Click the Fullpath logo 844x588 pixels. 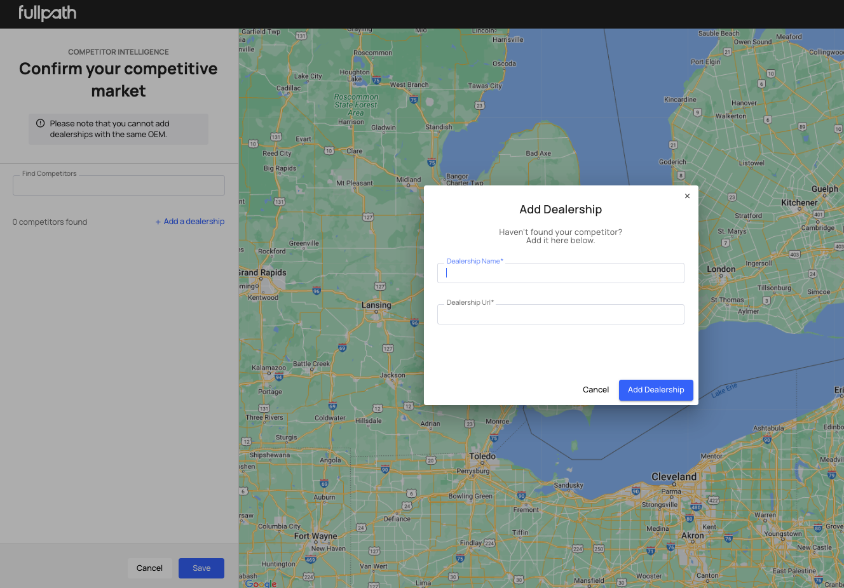tap(48, 13)
